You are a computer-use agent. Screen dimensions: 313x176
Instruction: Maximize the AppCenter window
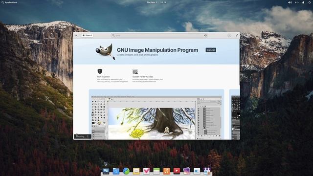point(237,35)
